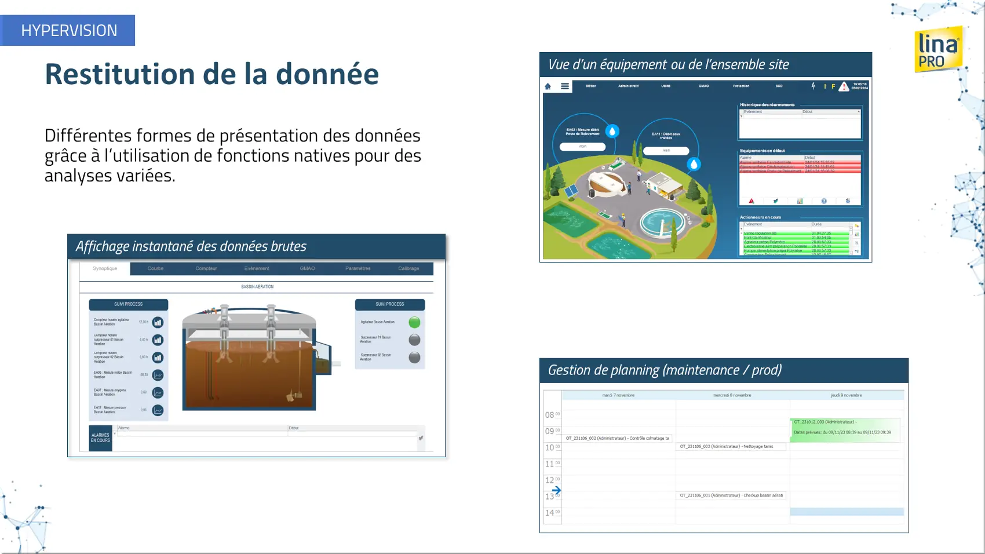Click the EA11 m3/h value field
The height and width of the screenshot is (554, 985).
[666, 151]
